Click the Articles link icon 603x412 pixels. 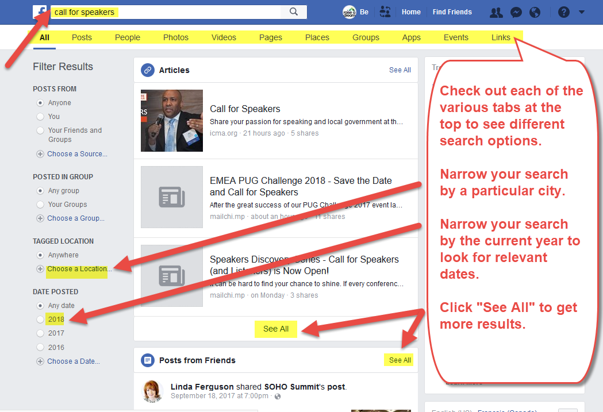coord(148,70)
